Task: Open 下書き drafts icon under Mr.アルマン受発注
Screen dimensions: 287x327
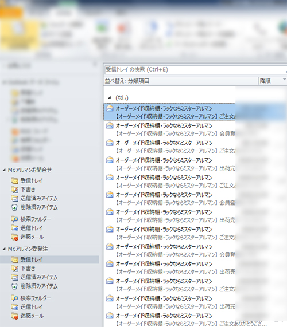Action: (14, 269)
